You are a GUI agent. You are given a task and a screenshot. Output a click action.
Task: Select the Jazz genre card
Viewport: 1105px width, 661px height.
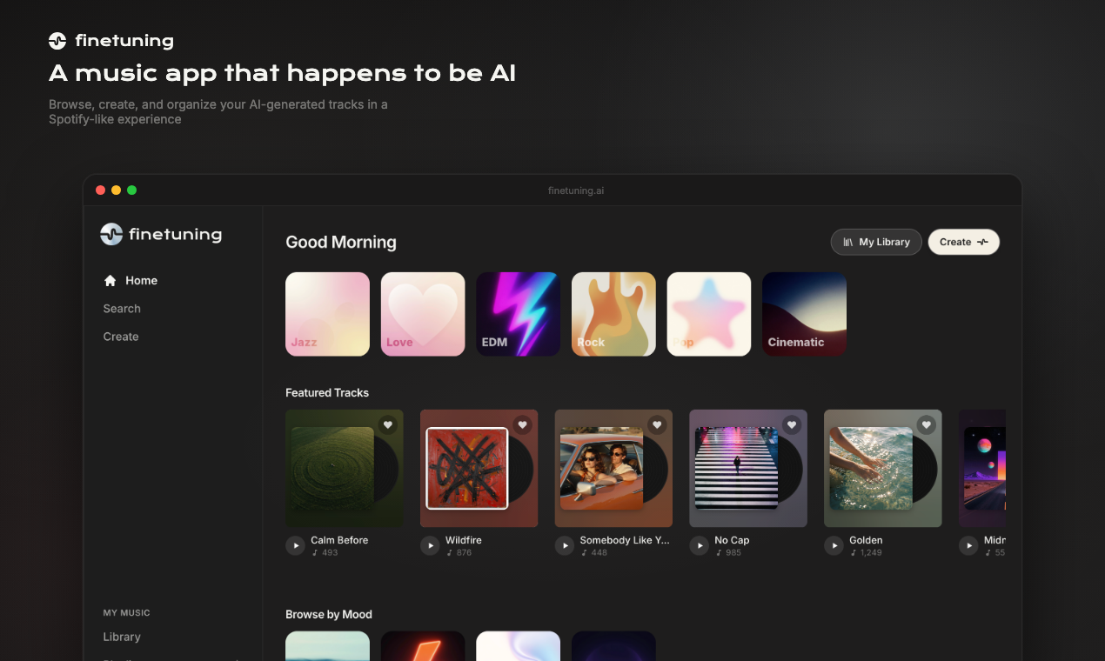(327, 314)
